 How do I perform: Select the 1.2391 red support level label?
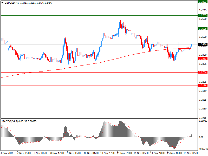[203, 59]
